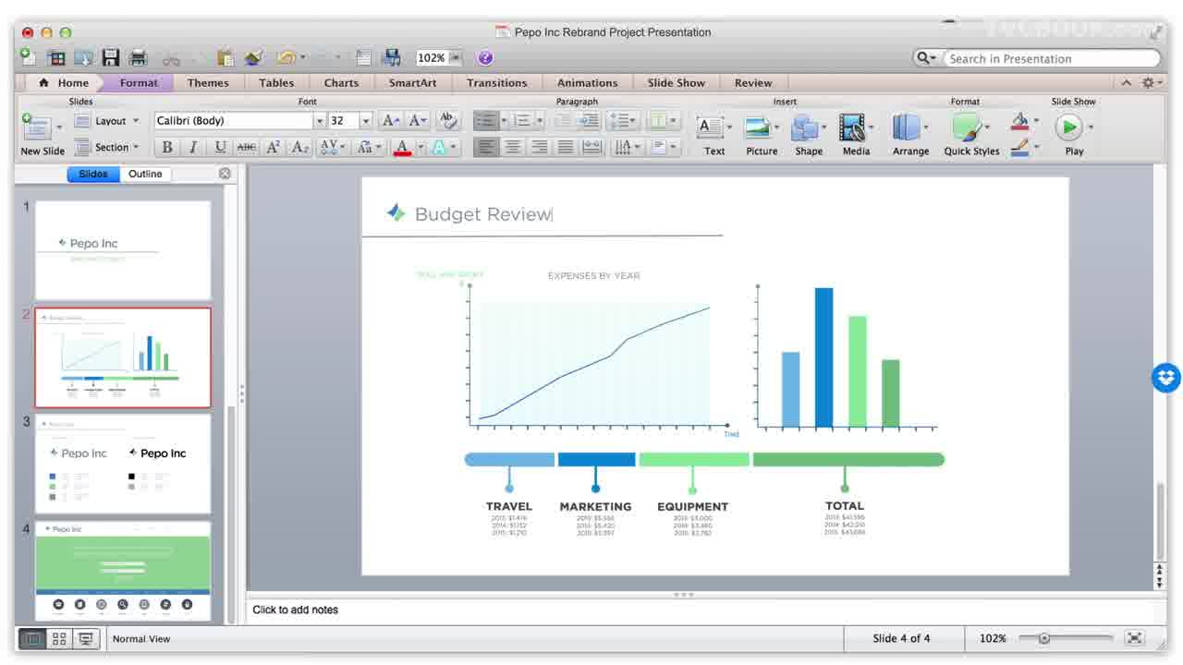Click the text effects highlight A swatch
1183x665 pixels.
click(x=439, y=147)
